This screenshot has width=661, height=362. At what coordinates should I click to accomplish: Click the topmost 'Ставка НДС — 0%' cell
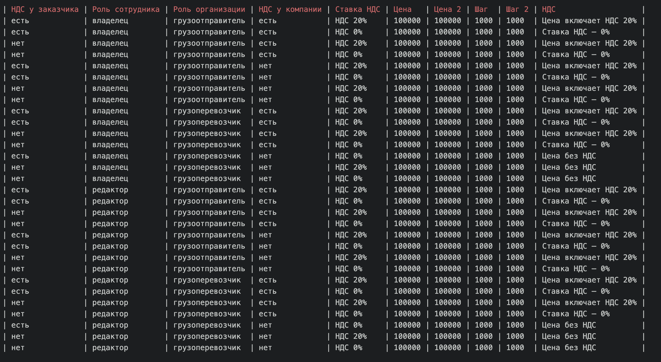576,32
